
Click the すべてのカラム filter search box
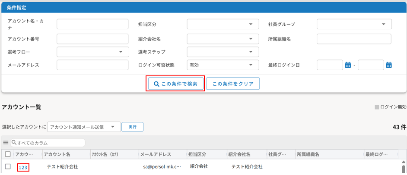pyautogui.click(x=51, y=143)
